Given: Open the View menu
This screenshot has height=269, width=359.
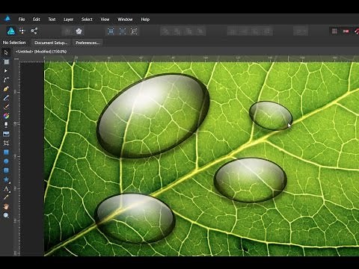Looking at the screenshot, I should pos(105,19).
